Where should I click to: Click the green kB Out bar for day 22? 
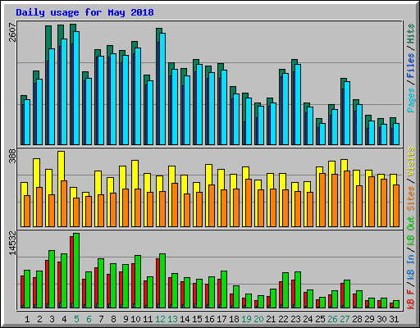tap(285, 290)
